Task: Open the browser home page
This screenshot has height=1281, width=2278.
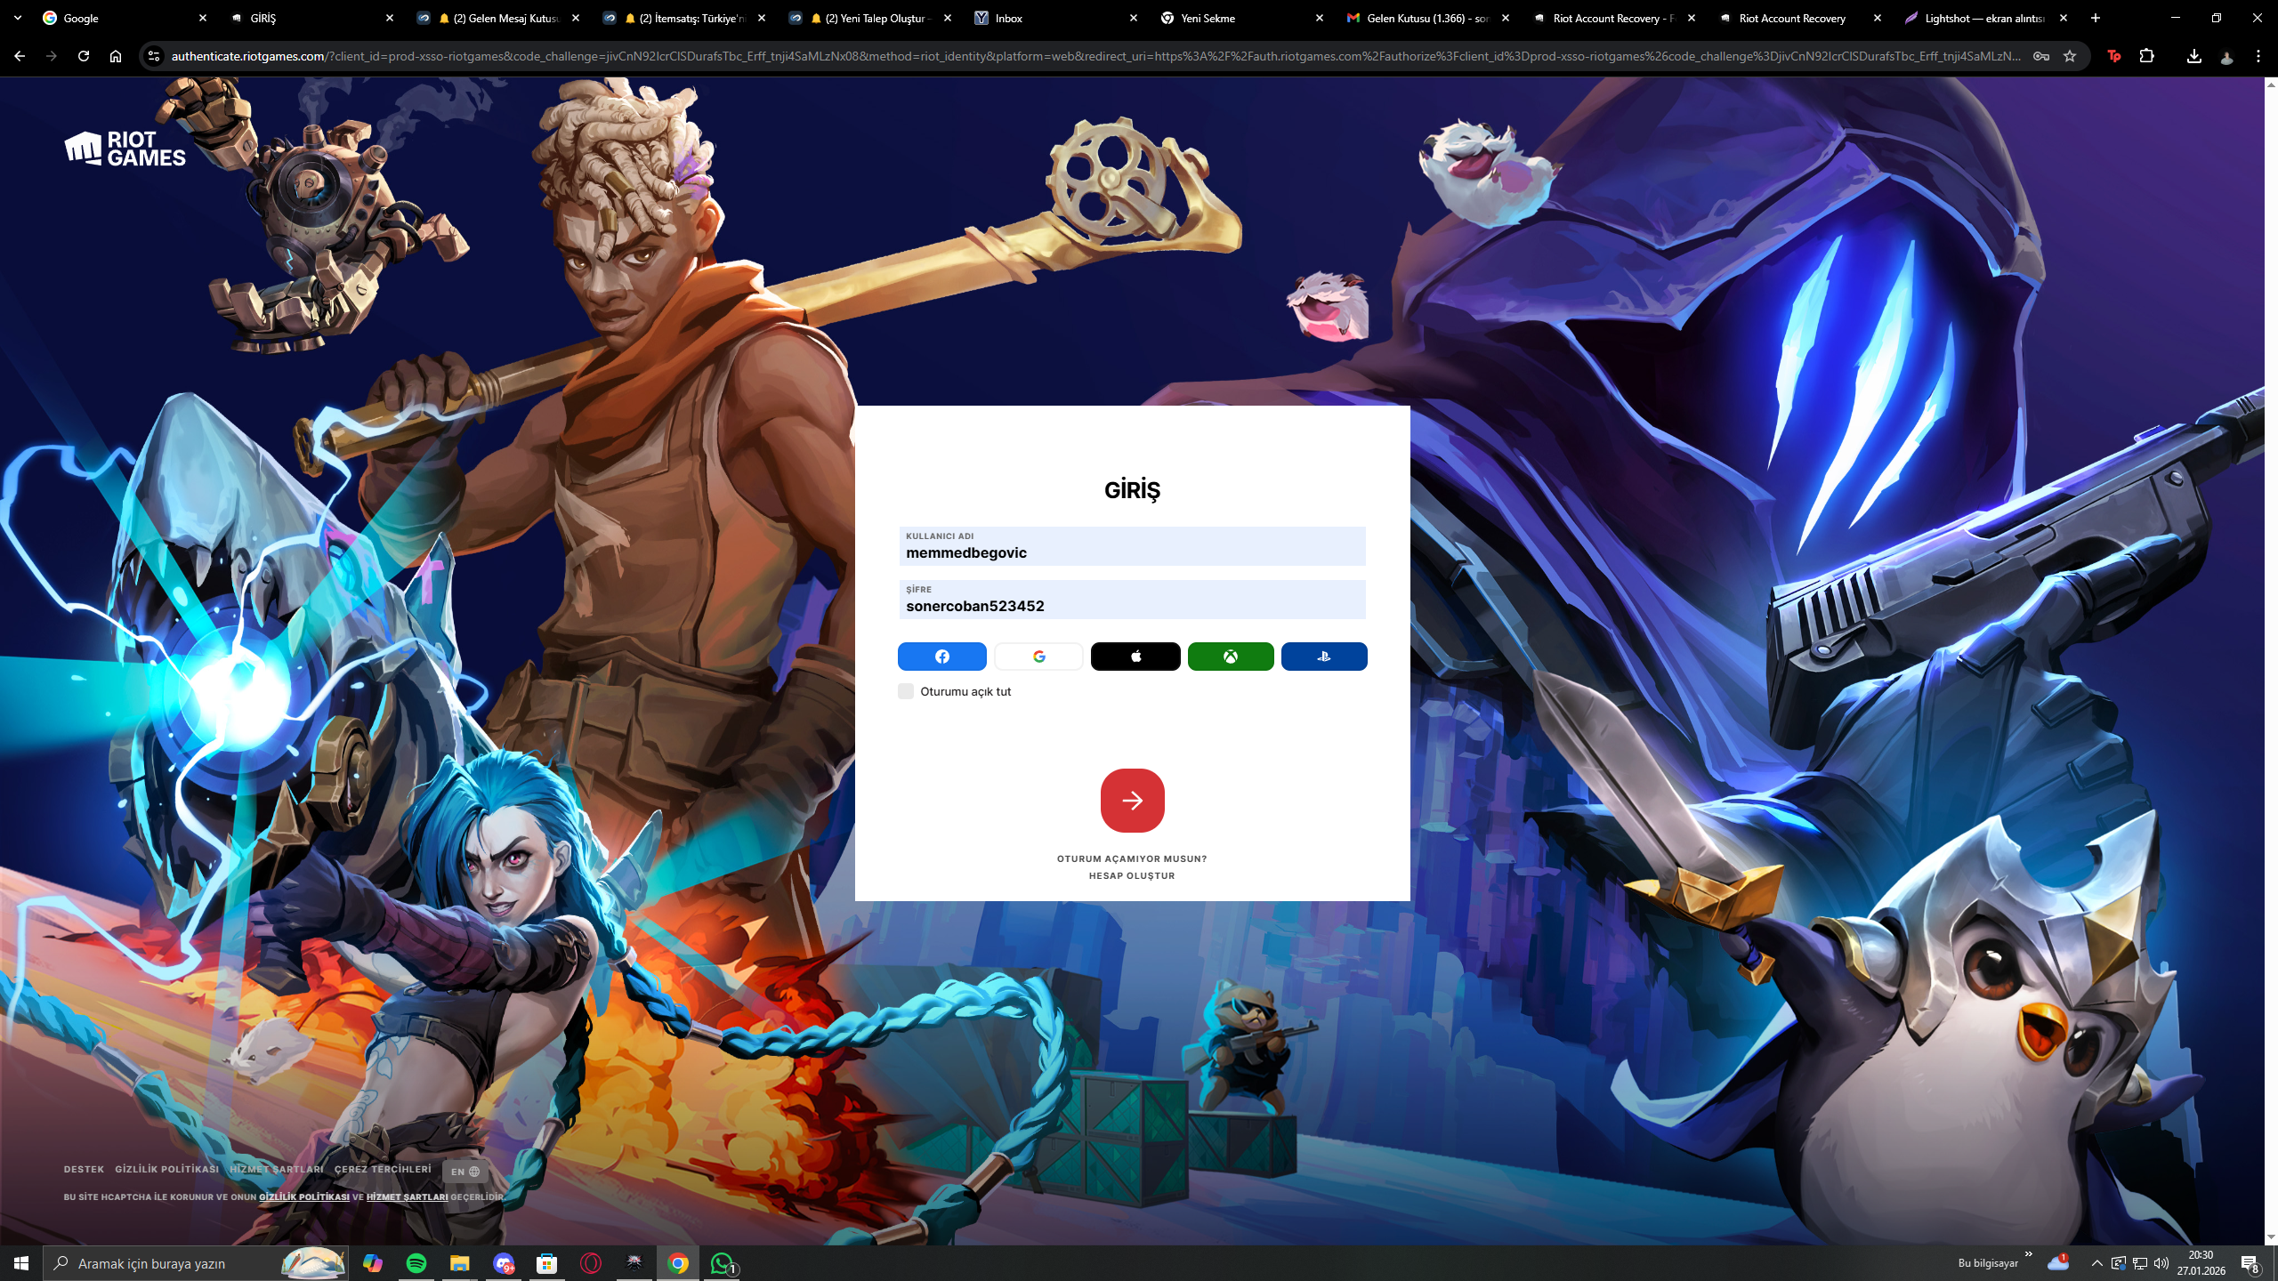Action: tap(116, 56)
